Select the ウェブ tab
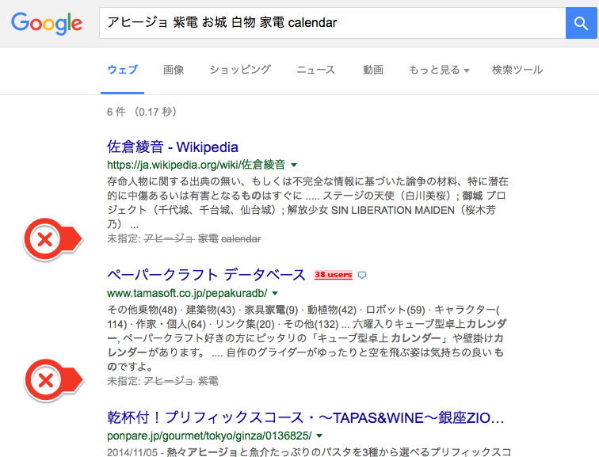Viewport: 599px width, 457px height. (x=122, y=70)
